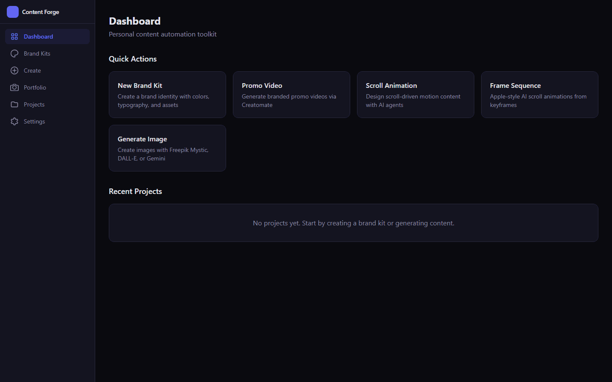612x382 pixels.
Task: Open Settings using the gear icon
Action: [14, 121]
